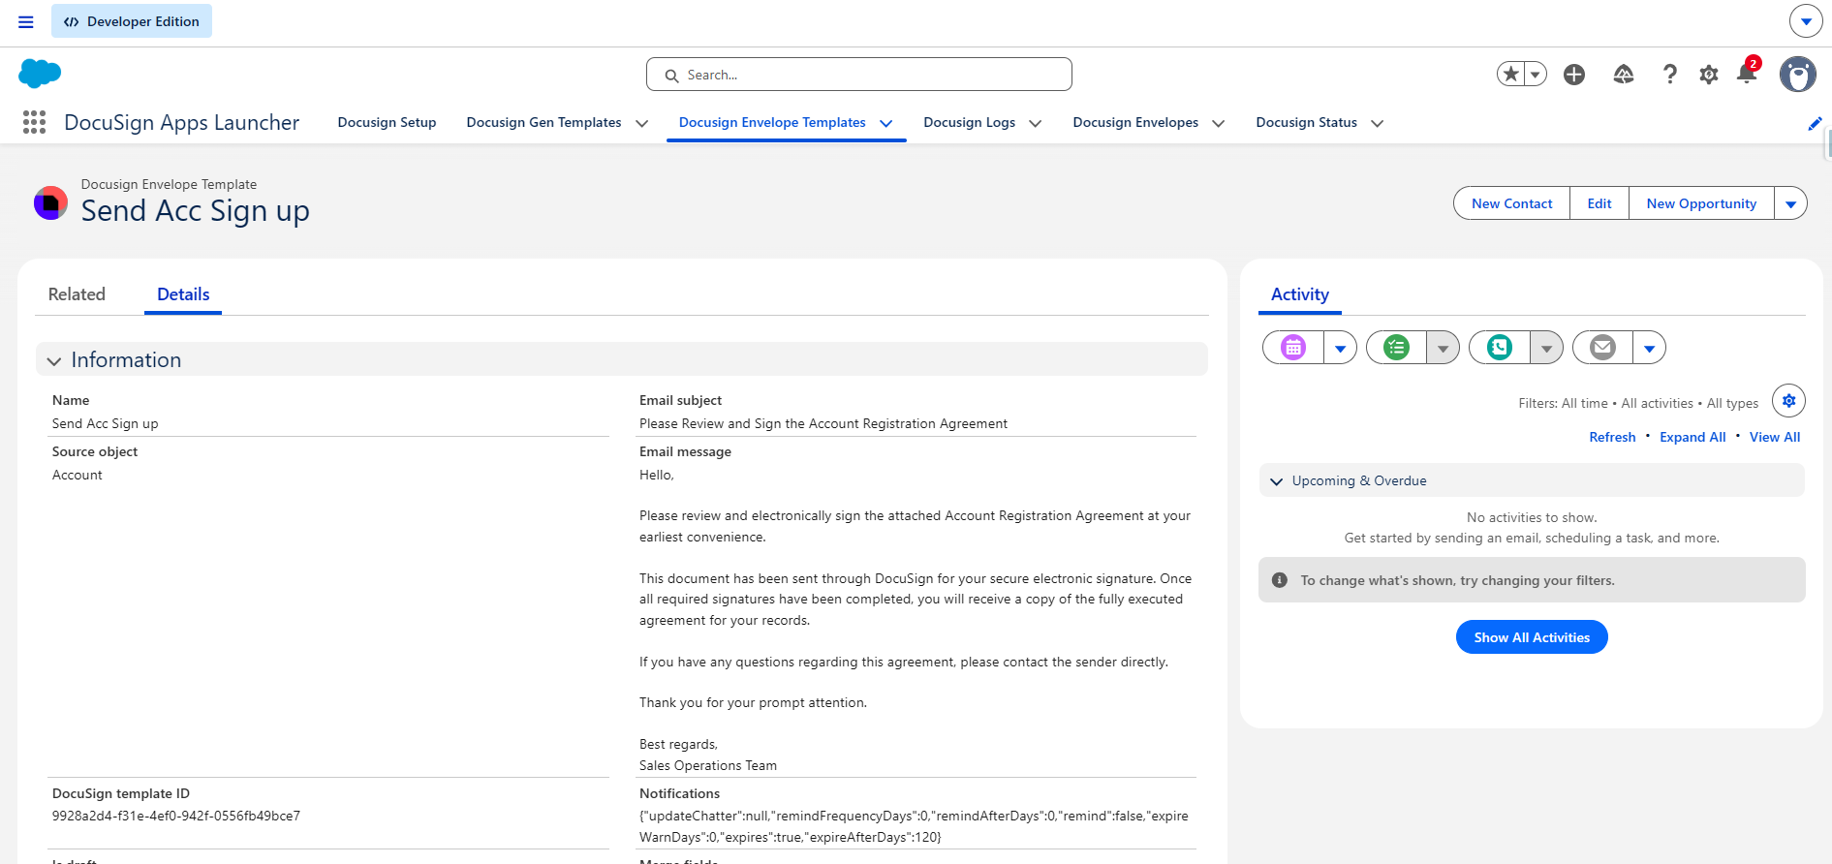This screenshot has height=864, width=1832.
Task: Open the Docusign Envelope Templates tab chevron
Action: (x=885, y=123)
